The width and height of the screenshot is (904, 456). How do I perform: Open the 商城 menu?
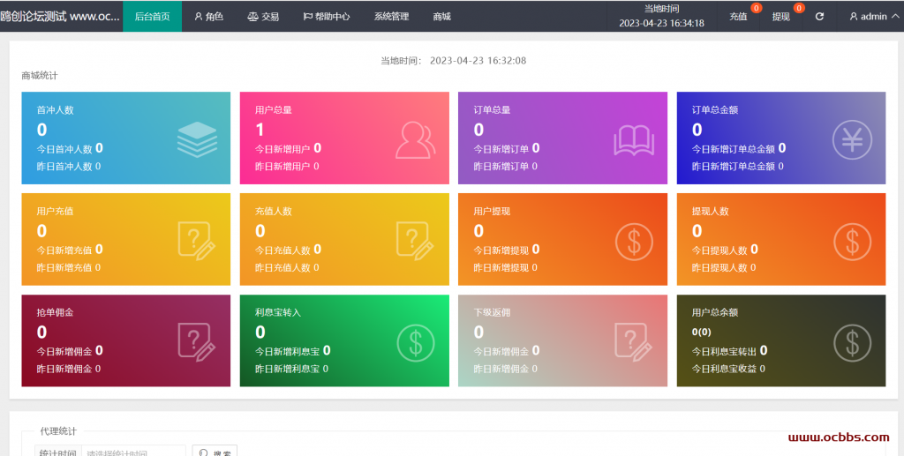coord(442,16)
